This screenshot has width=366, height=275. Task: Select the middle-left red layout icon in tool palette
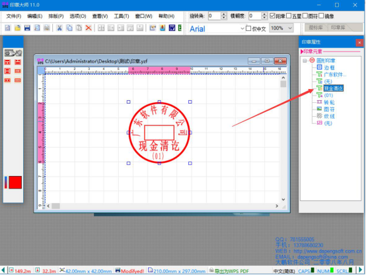[x=8, y=71]
